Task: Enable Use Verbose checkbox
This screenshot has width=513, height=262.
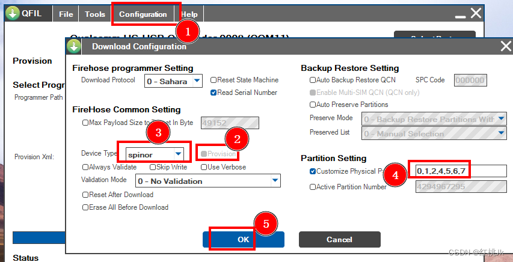Action: click(204, 167)
